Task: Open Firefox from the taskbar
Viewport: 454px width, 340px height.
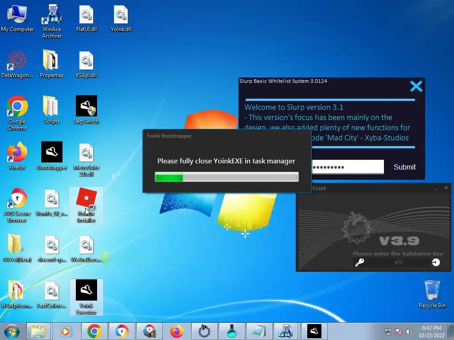Action: (x=176, y=331)
